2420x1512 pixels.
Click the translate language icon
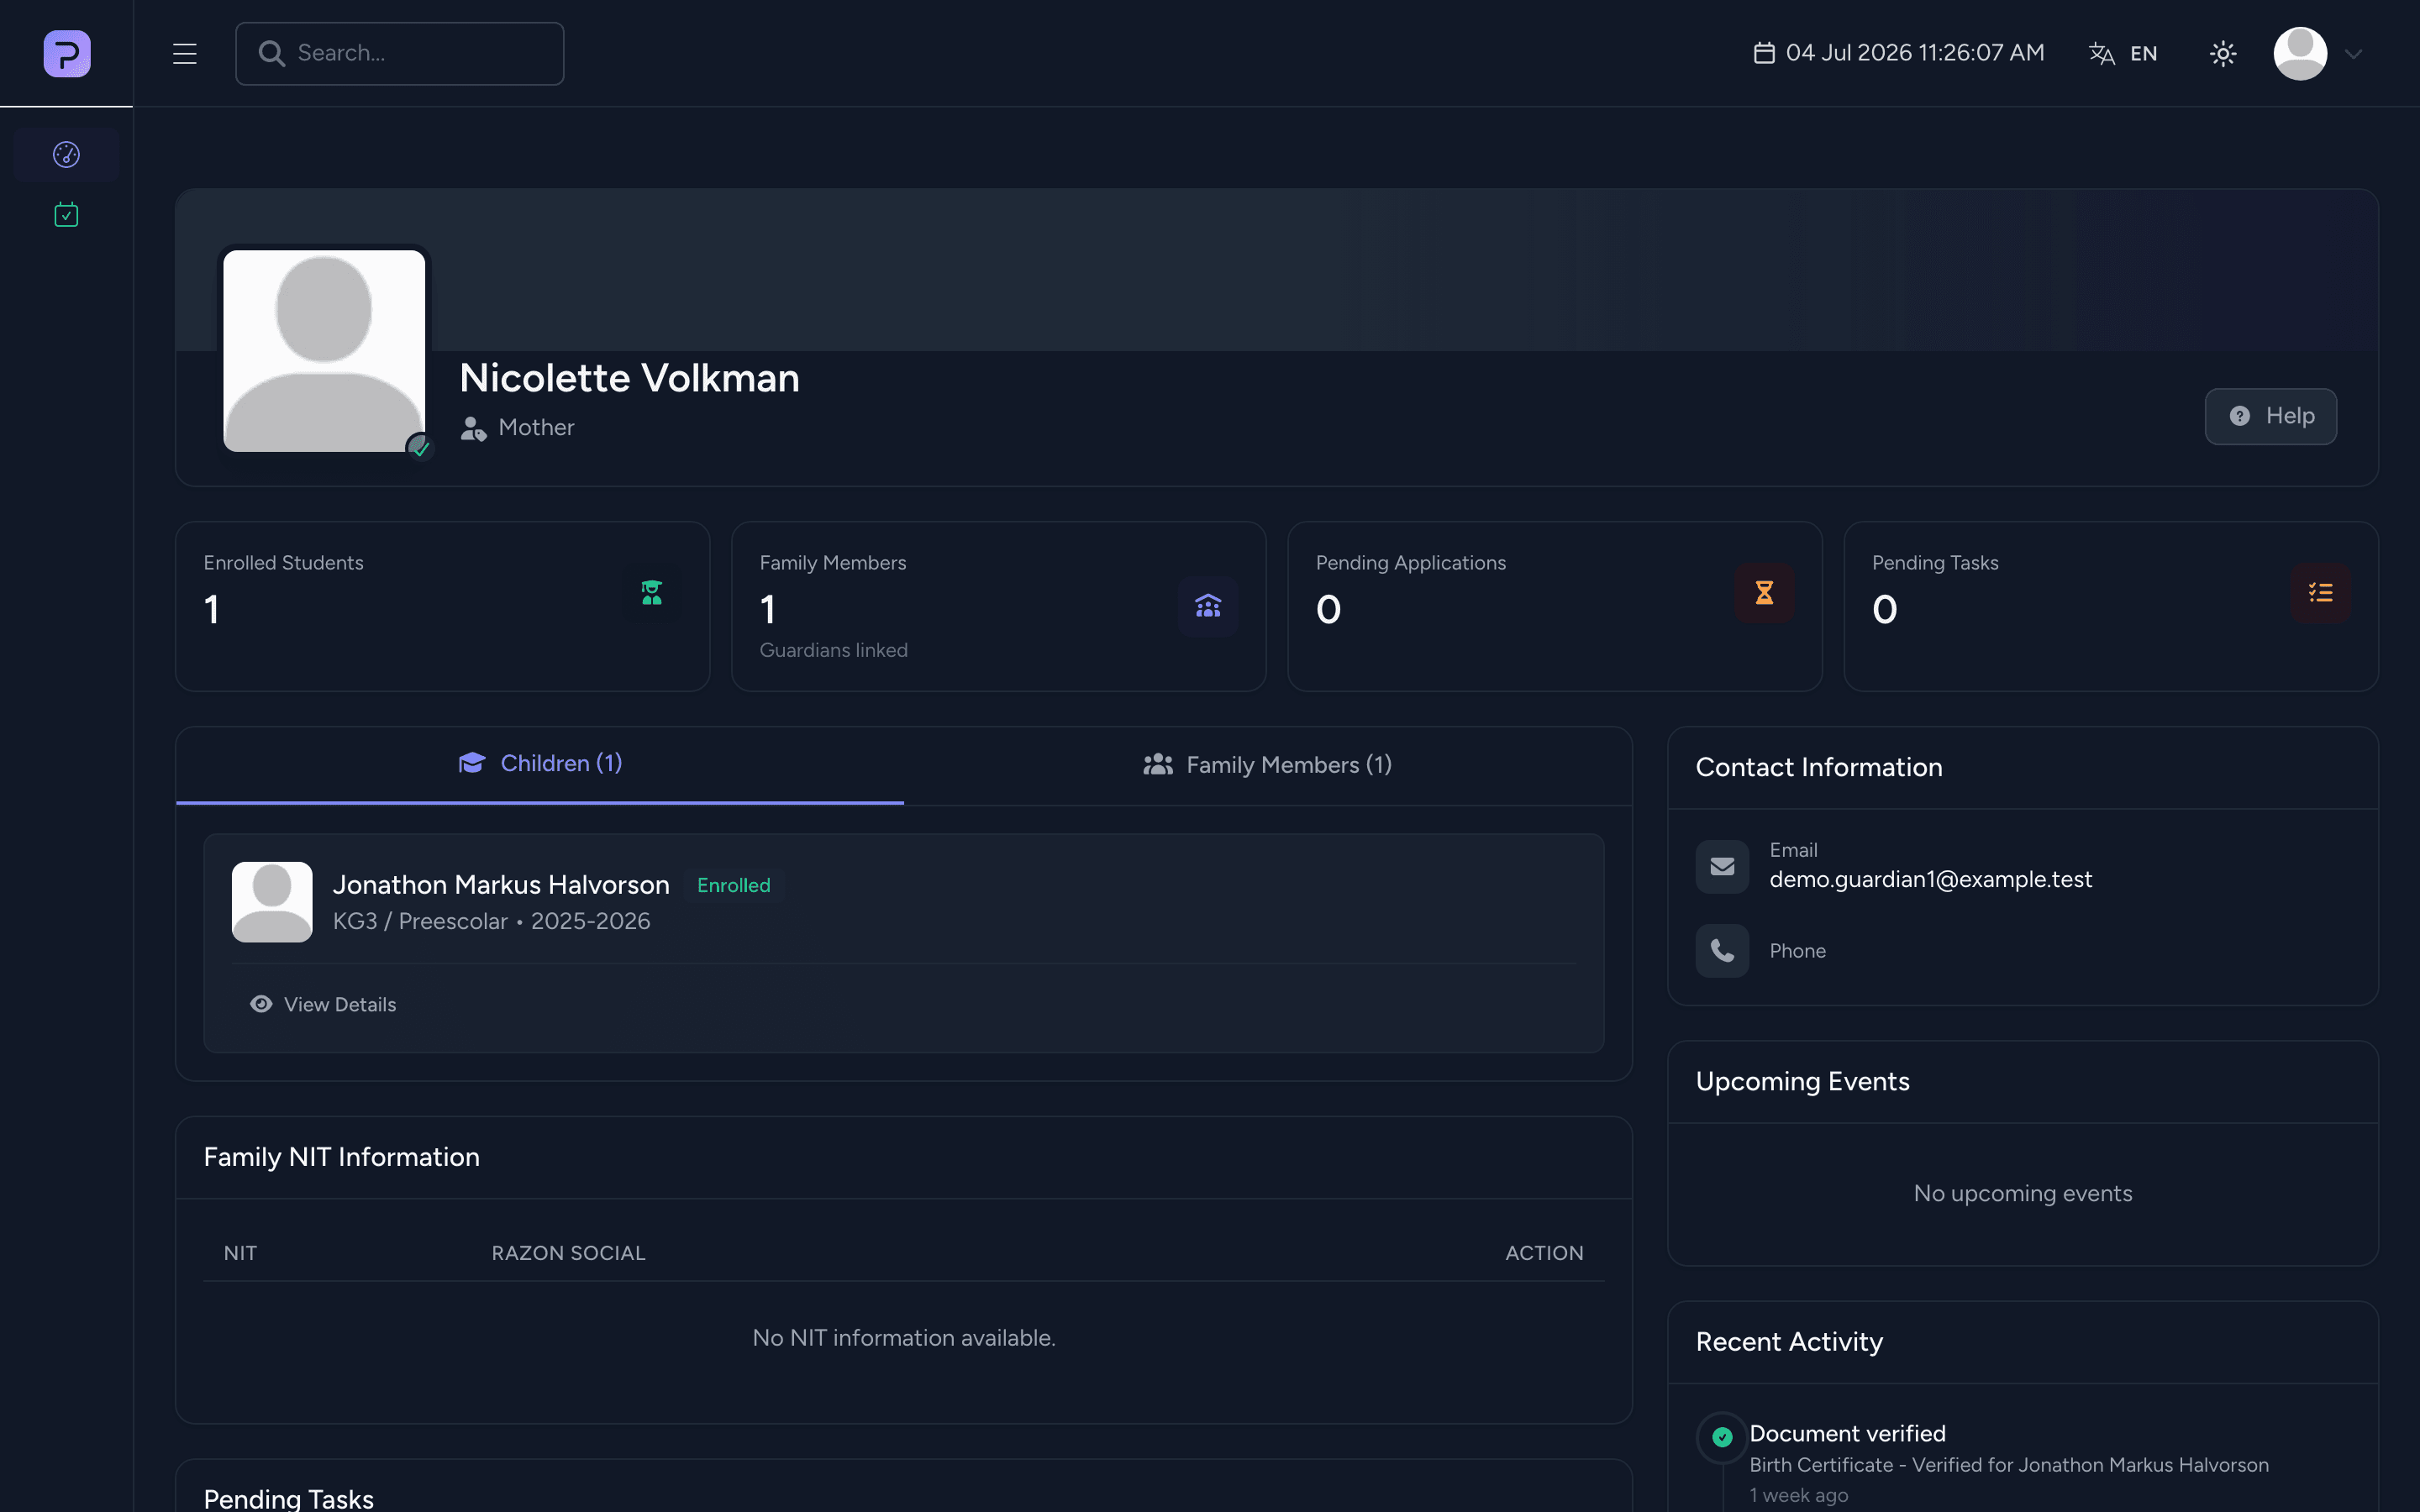click(2102, 54)
